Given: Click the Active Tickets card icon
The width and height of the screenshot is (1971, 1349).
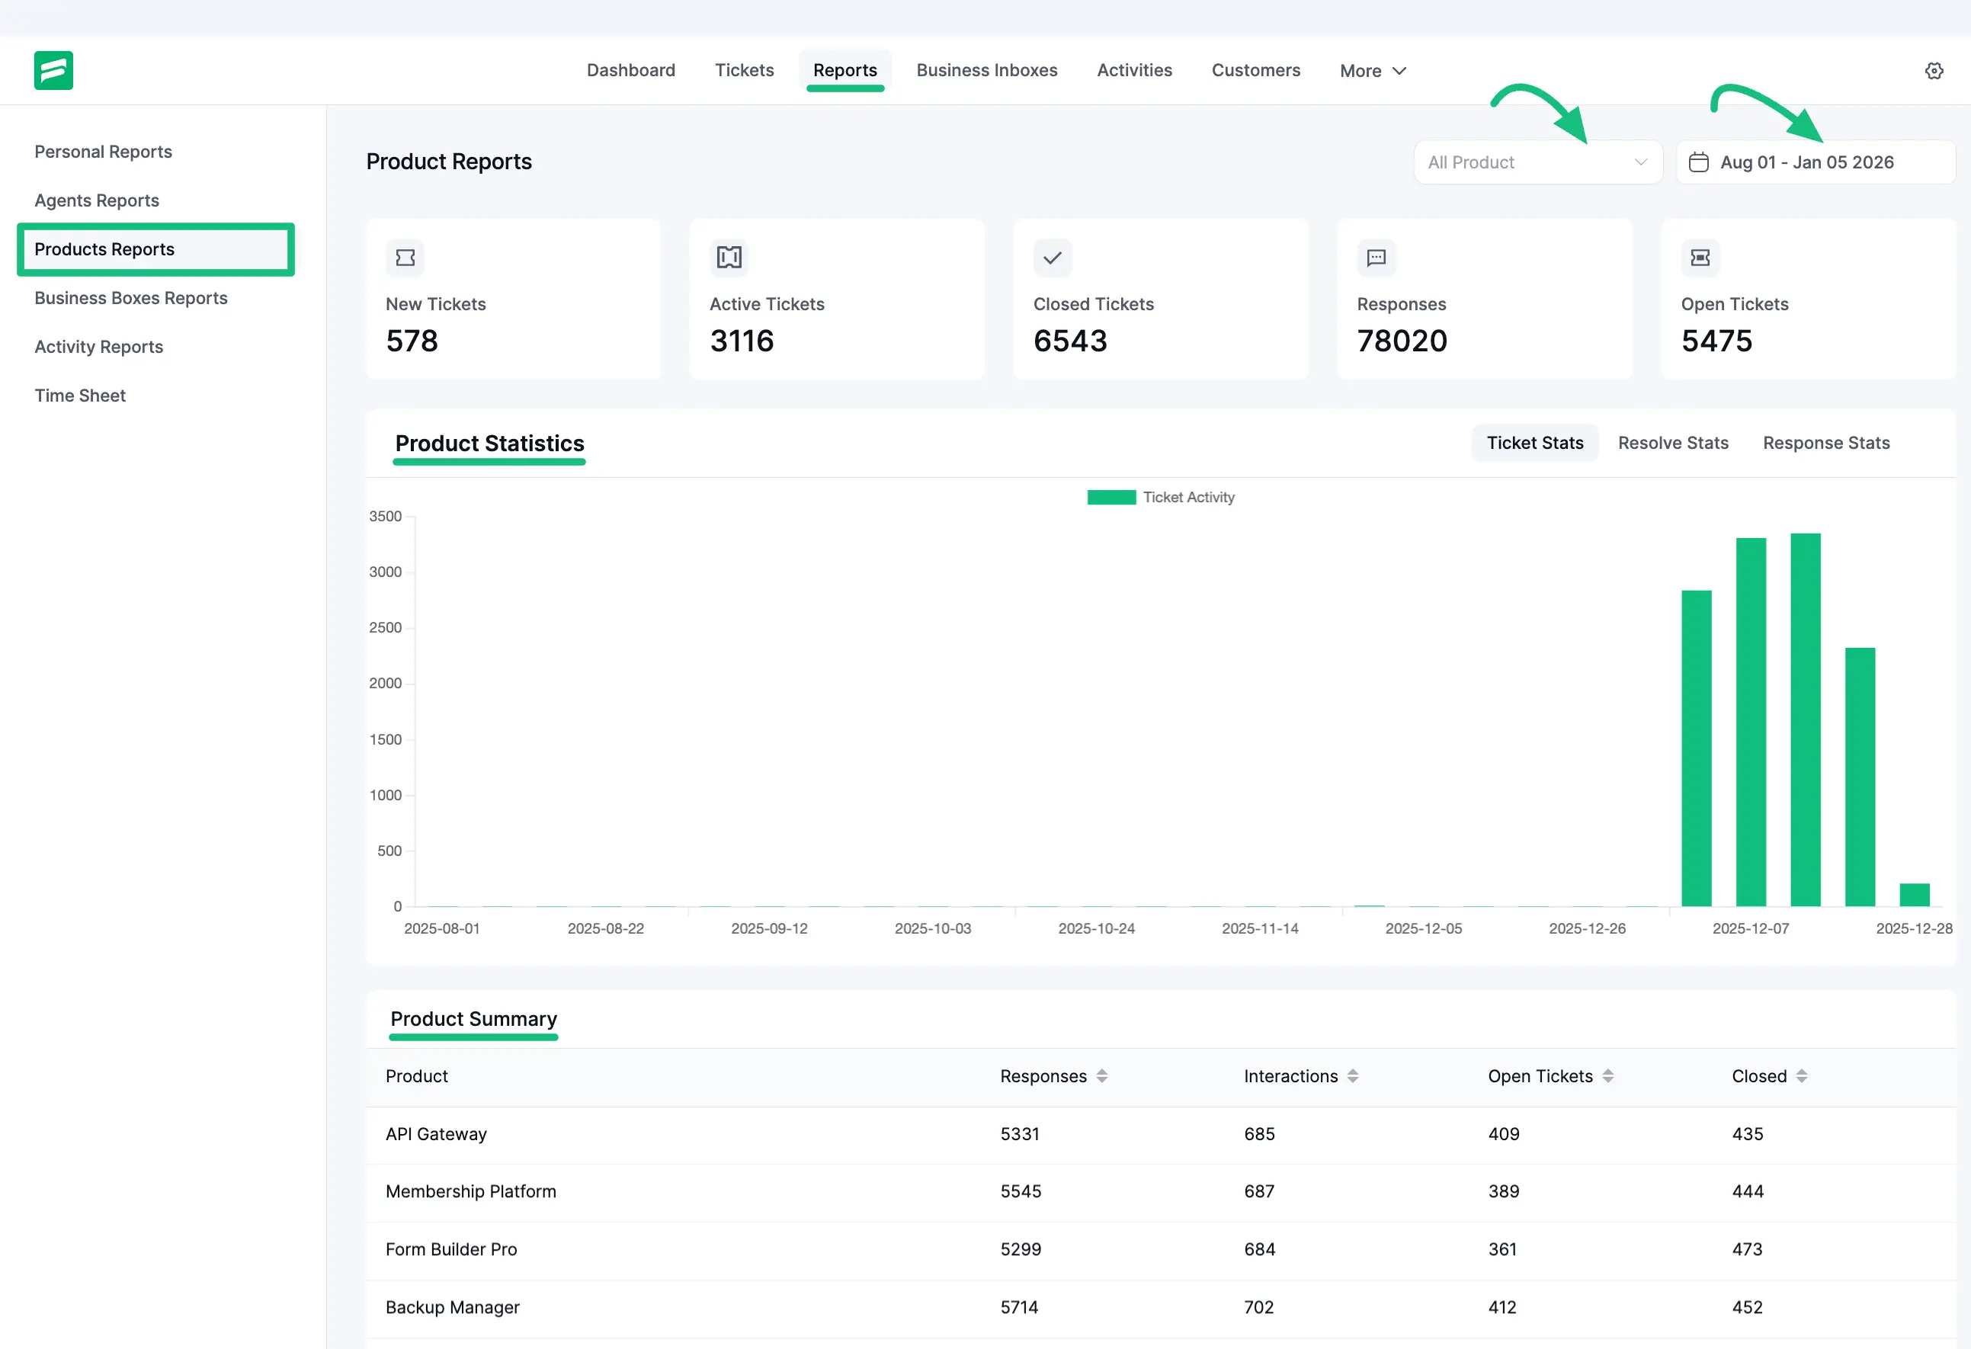Looking at the screenshot, I should coord(729,258).
